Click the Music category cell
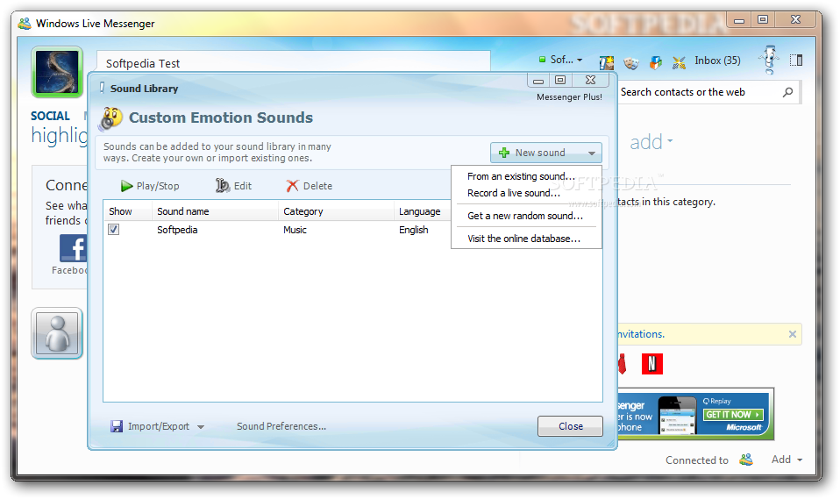Viewport: 840px width, 499px height. click(x=295, y=230)
